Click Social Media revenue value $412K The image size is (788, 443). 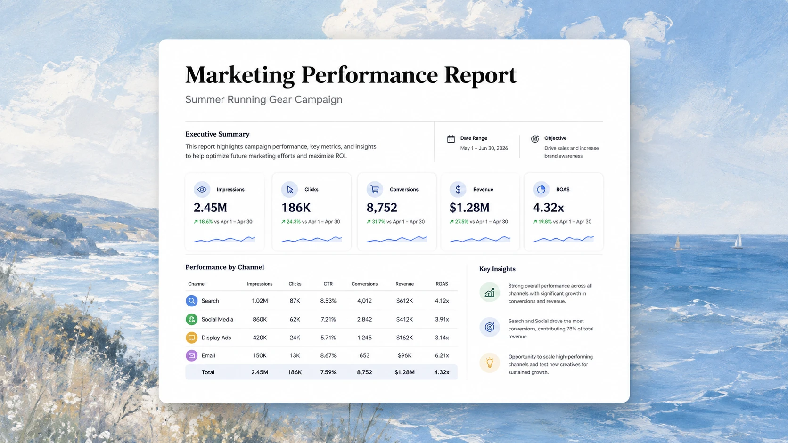pyautogui.click(x=404, y=319)
